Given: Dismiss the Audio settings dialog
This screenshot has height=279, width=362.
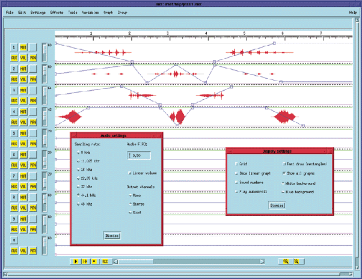Looking at the screenshot, I should [x=112, y=236].
